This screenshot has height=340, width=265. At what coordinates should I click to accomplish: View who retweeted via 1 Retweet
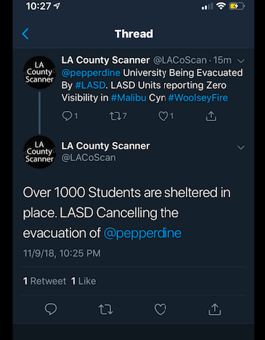coord(44,281)
